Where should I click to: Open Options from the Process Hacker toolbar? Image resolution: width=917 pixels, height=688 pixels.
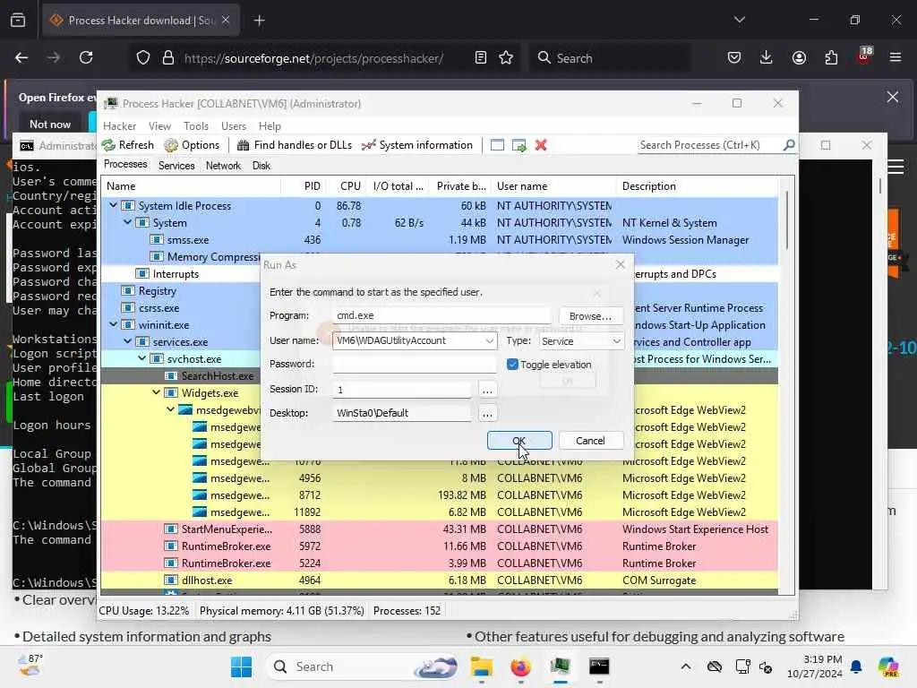point(192,145)
